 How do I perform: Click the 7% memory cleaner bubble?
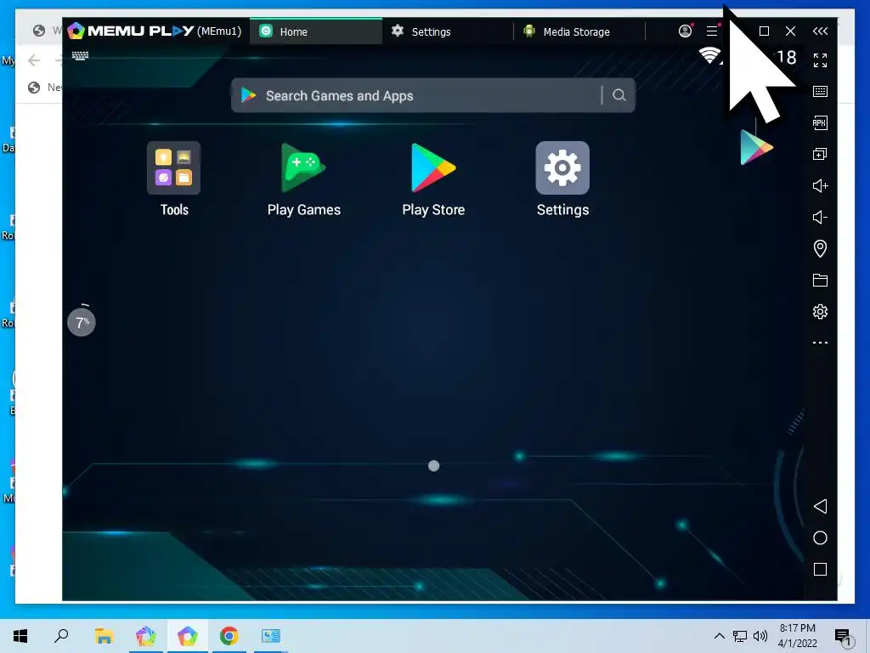tap(82, 322)
